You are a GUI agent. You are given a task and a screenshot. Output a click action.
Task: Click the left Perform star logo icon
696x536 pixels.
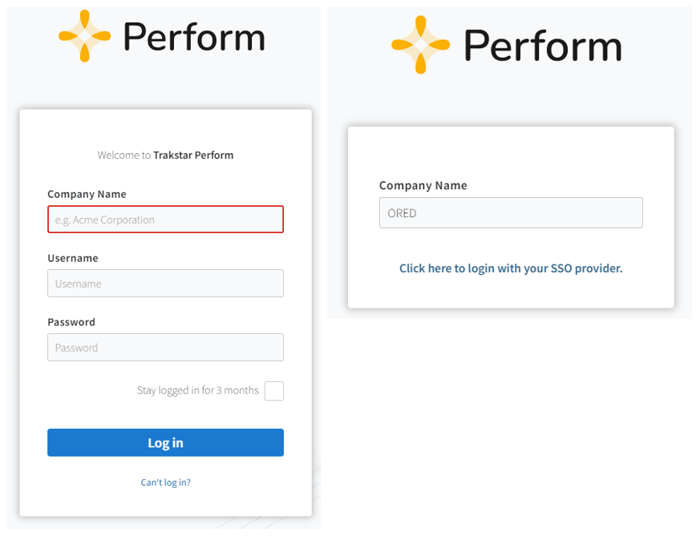(x=84, y=36)
